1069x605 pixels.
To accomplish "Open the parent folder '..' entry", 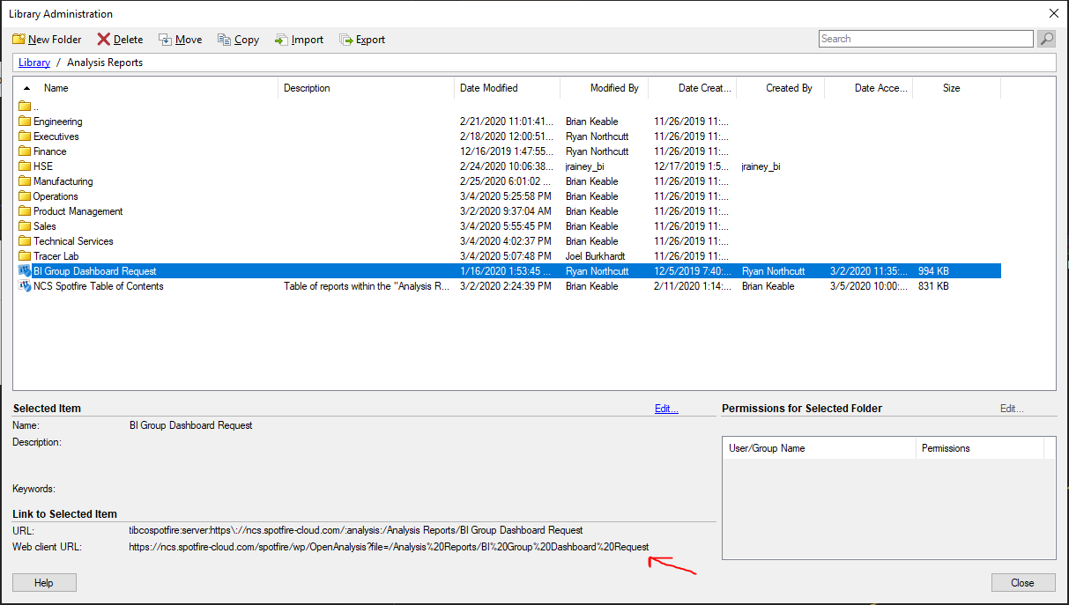I will (x=35, y=107).
